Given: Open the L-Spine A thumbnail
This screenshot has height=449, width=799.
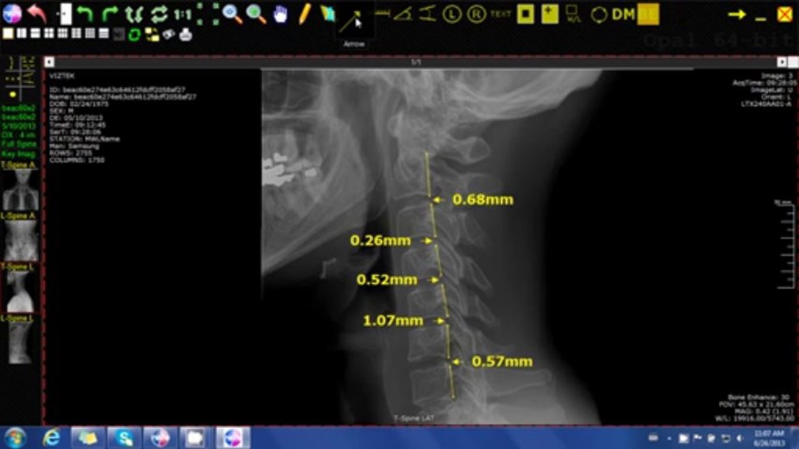Looking at the screenshot, I should coord(20,241).
